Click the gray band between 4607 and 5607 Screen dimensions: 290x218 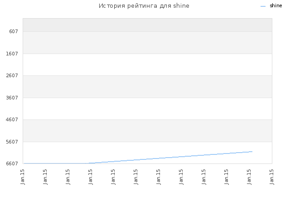[147, 131]
